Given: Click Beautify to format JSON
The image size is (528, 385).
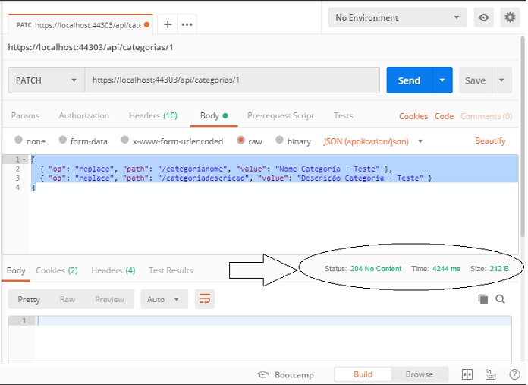Looking at the screenshot, I should coord(490,141).
